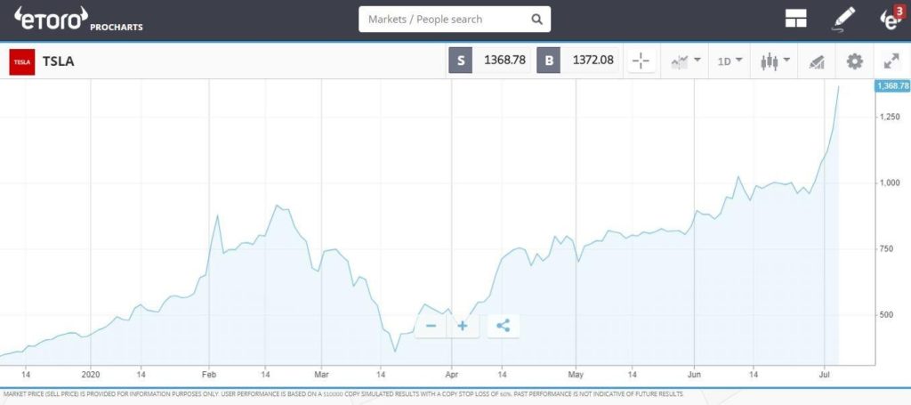Viewport: 911px width, 405px height.
Task: Select the pencil drawing tool icon
Action: coord(843,19)
